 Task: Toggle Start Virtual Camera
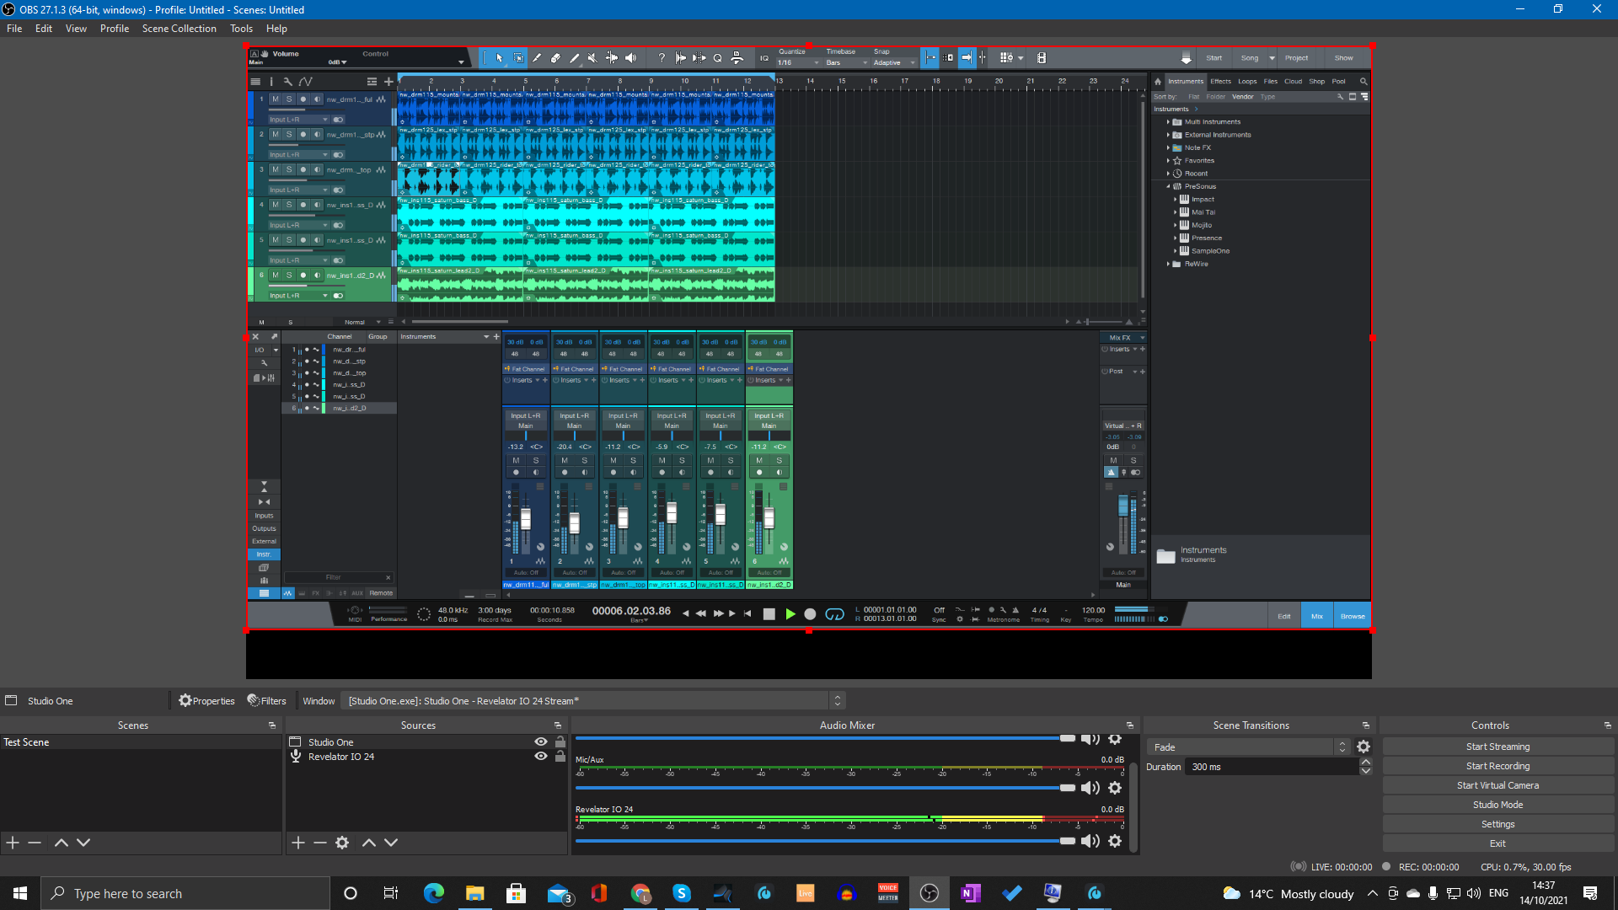pyautogui.click(x=1497, y=785)
